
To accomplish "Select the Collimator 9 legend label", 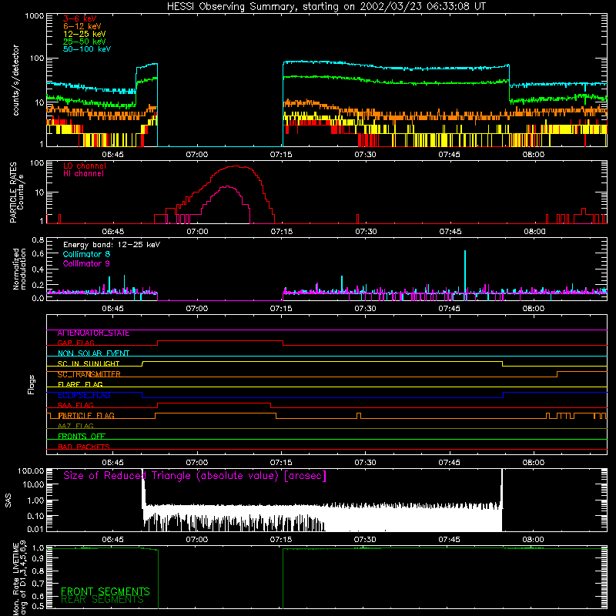I will point(86,263).
